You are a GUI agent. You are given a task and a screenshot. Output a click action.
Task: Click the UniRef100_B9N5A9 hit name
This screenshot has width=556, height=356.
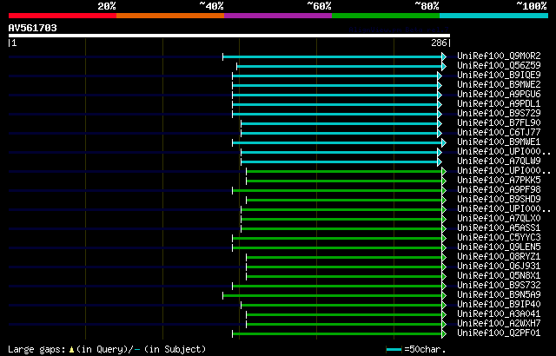coord(499,295)
